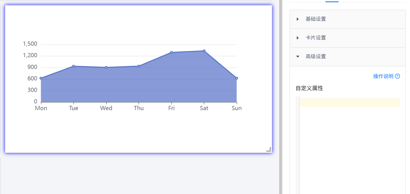Click the 基础设置 header title

tap(316, 19)
